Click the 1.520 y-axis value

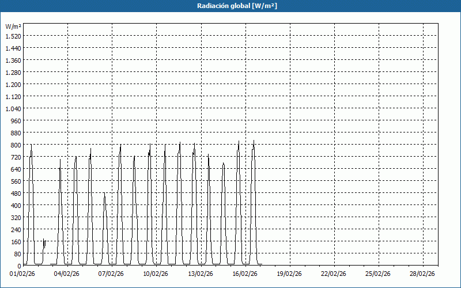point(13,36)
